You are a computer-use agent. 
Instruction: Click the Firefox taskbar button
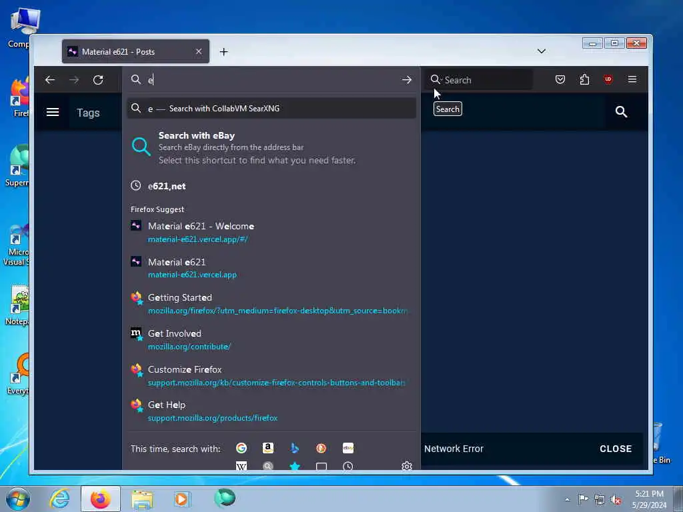tap(101, 499)
